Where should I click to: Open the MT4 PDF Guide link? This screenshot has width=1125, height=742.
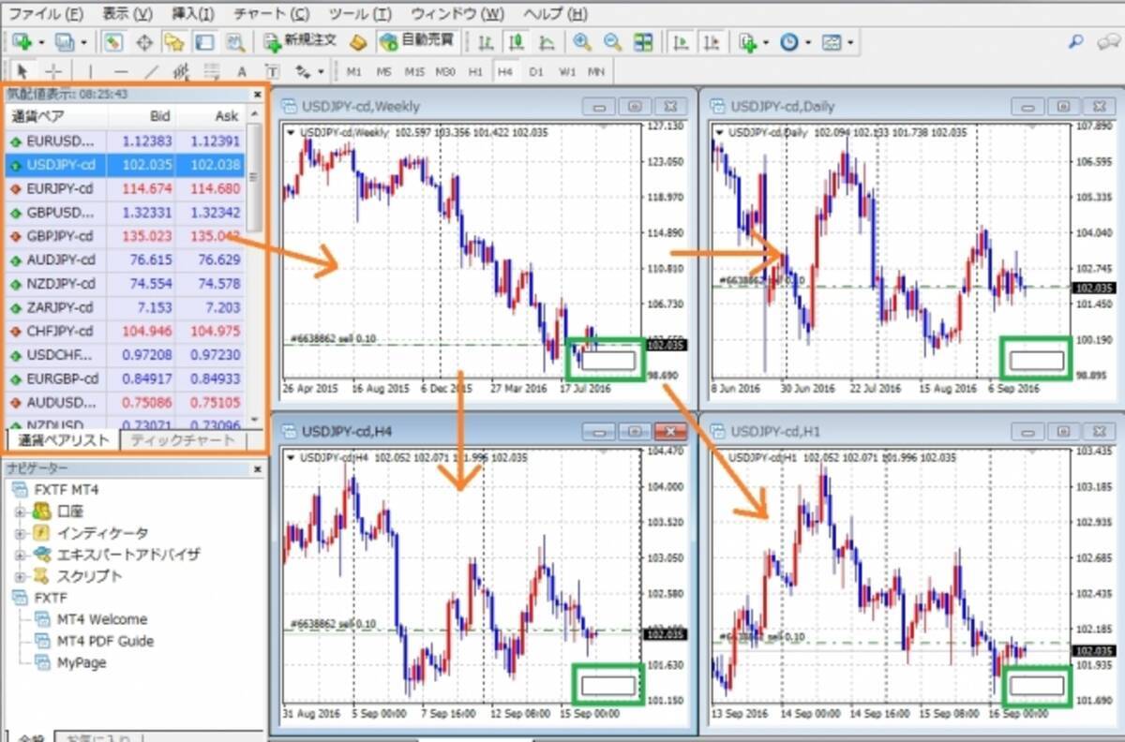104,641
